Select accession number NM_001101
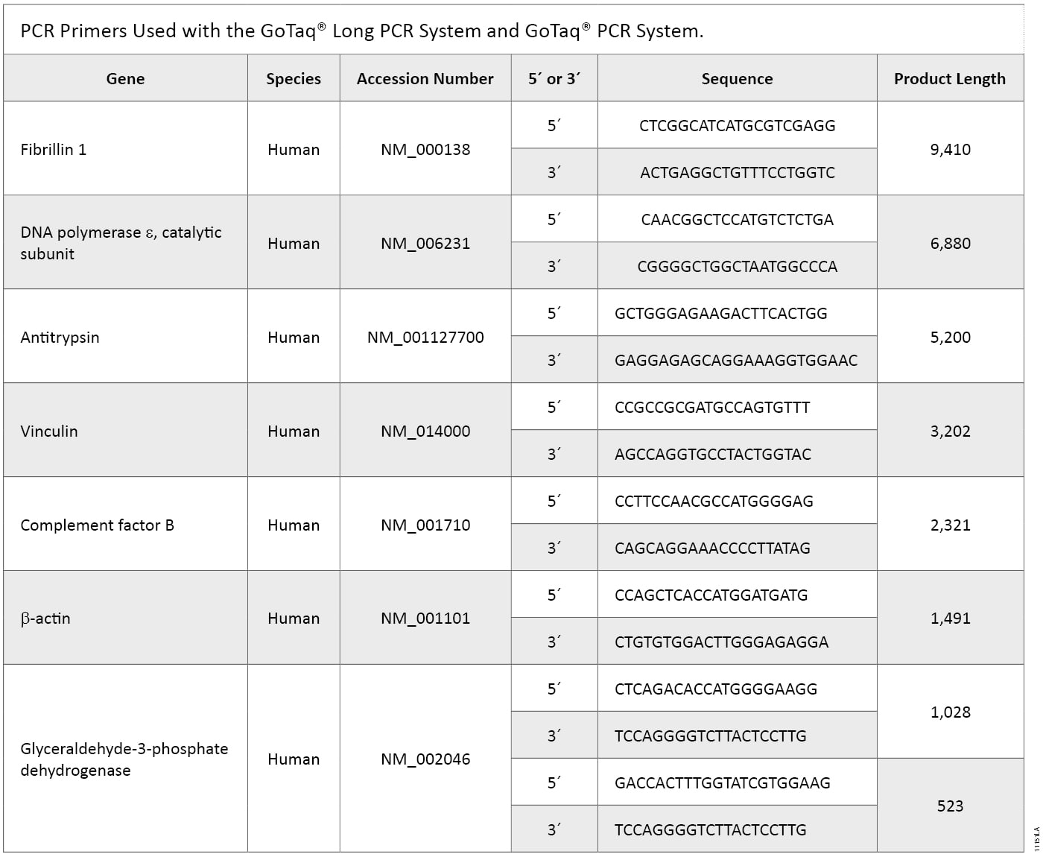The width and height of the screenshot is (1043, 857). 425,619
